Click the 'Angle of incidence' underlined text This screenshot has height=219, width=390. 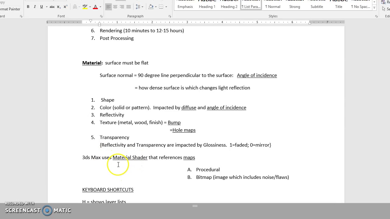tap(257, 75)
